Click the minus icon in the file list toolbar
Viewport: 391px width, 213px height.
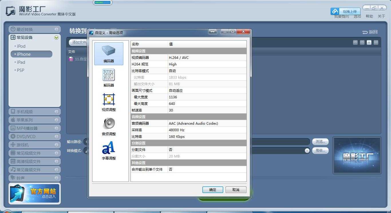click(x=376, y=42)
